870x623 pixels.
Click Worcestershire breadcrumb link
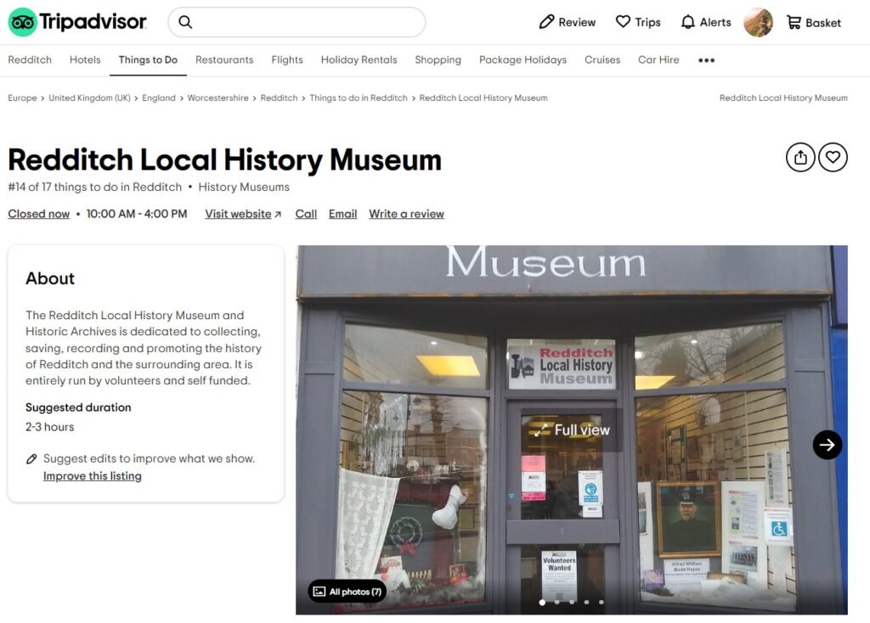click(217, 98)
